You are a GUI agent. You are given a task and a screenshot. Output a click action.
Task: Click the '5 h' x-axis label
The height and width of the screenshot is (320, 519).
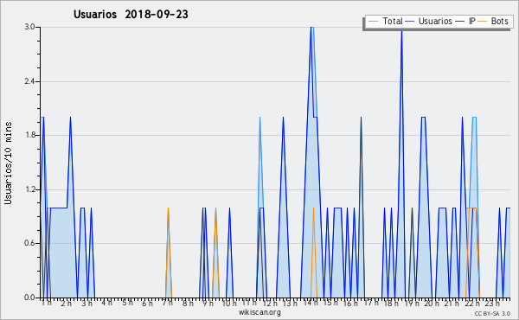127,303
